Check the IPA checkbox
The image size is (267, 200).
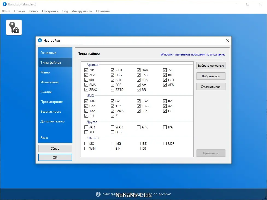165,127
